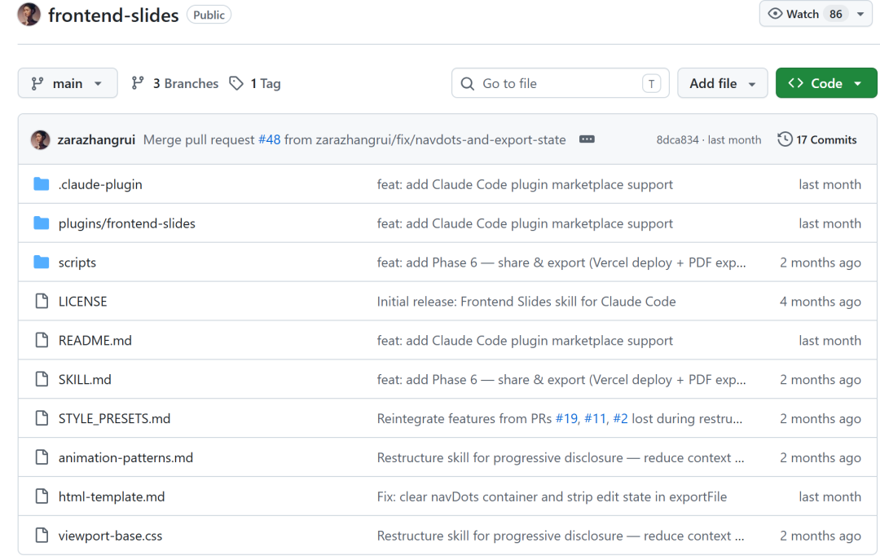The image size is (880, 556).
Task: Click the zarazhangrui commit author avatar
Action: coord(40,140)
